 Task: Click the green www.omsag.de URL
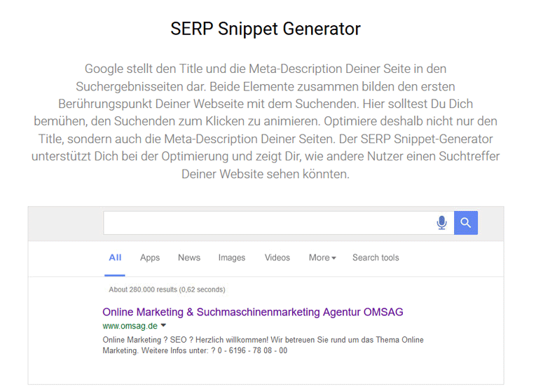click(130, 326)
